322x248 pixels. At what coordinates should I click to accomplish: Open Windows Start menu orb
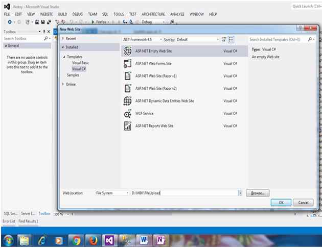9,240
